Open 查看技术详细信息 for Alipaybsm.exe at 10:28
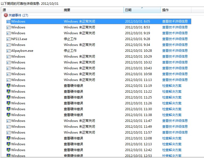The image size is (204, 158). pyautogui.click(x=175, y=51)
